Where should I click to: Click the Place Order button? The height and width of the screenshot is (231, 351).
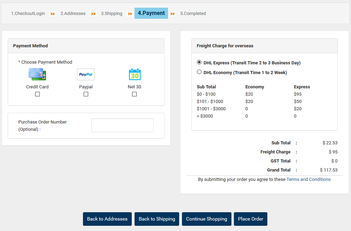tap(251, 219)
